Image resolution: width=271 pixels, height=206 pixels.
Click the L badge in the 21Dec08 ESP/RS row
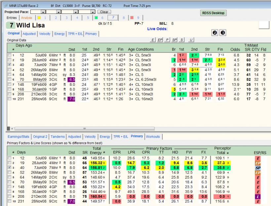pos(258,197)
